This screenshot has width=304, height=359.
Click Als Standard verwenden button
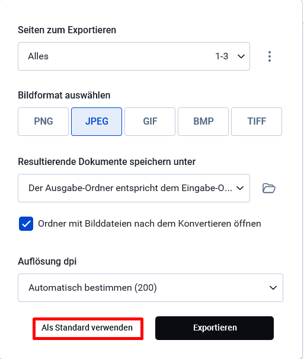(x=88, y=329)
